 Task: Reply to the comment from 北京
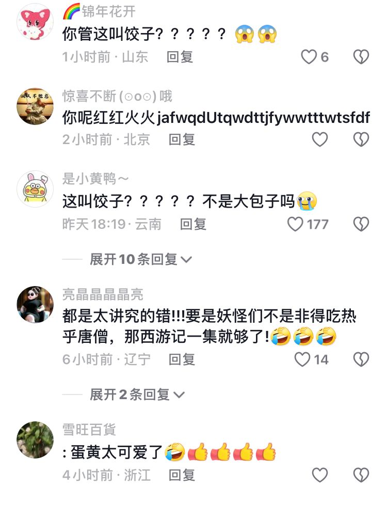click(182, 139)
